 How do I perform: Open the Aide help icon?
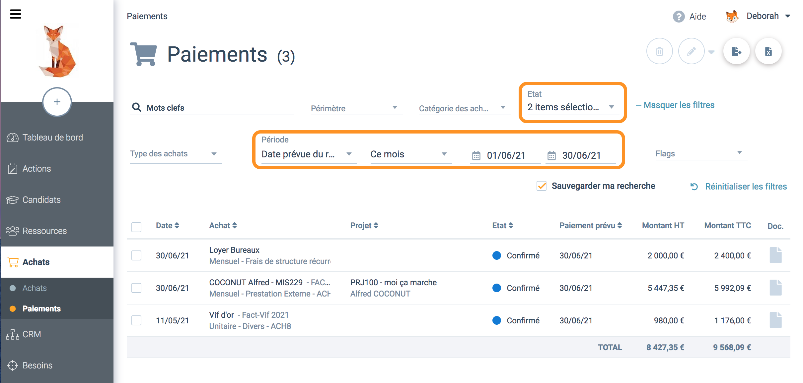679,17
